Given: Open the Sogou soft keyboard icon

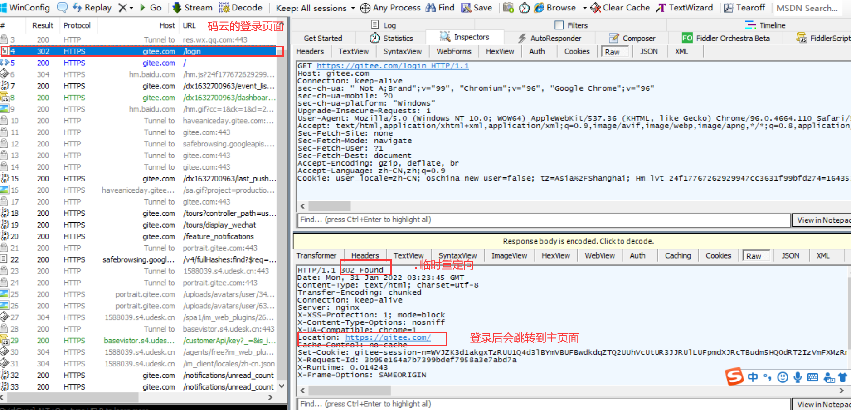Looking at the screenshot, I should (x=812, y=377).
